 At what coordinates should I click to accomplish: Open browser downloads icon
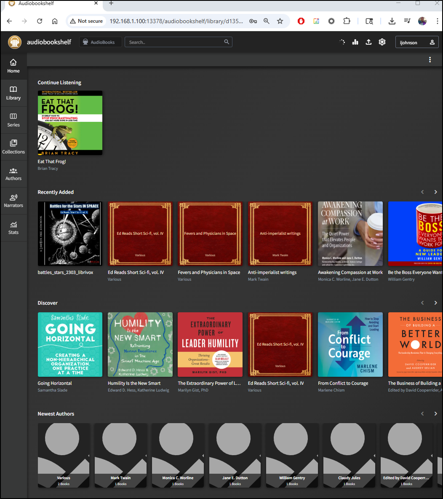click(392, 21)
